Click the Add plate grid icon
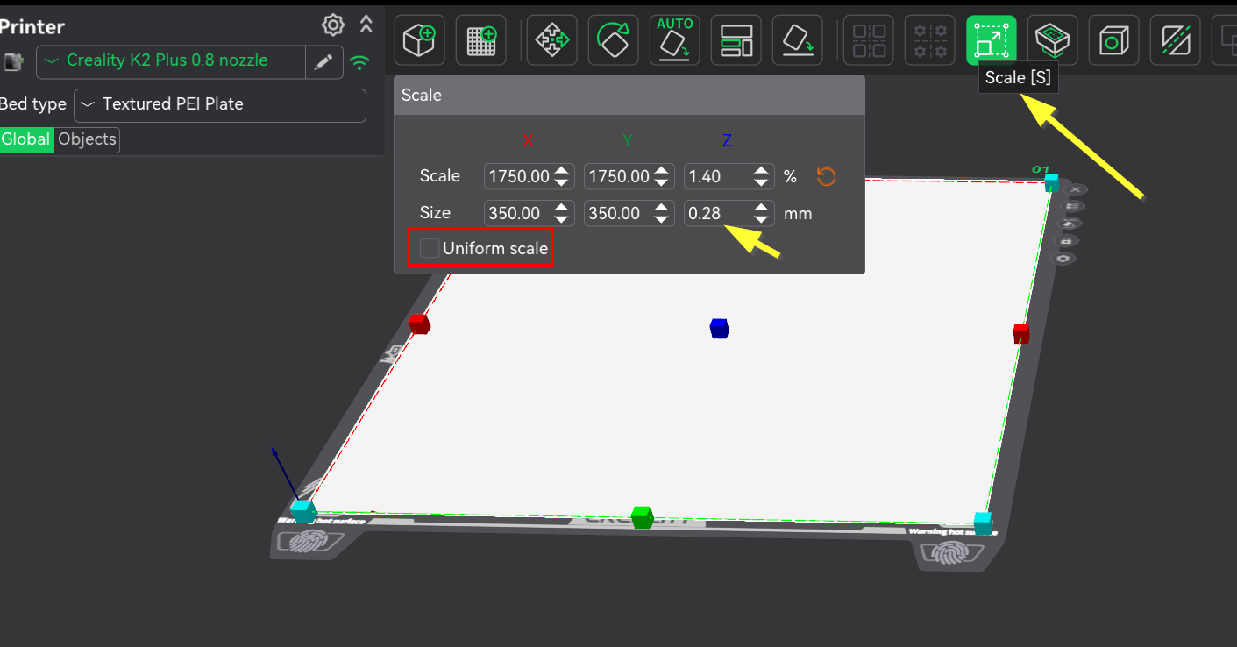Viewport: 1237px width, 647px height. tap(480, 40)
